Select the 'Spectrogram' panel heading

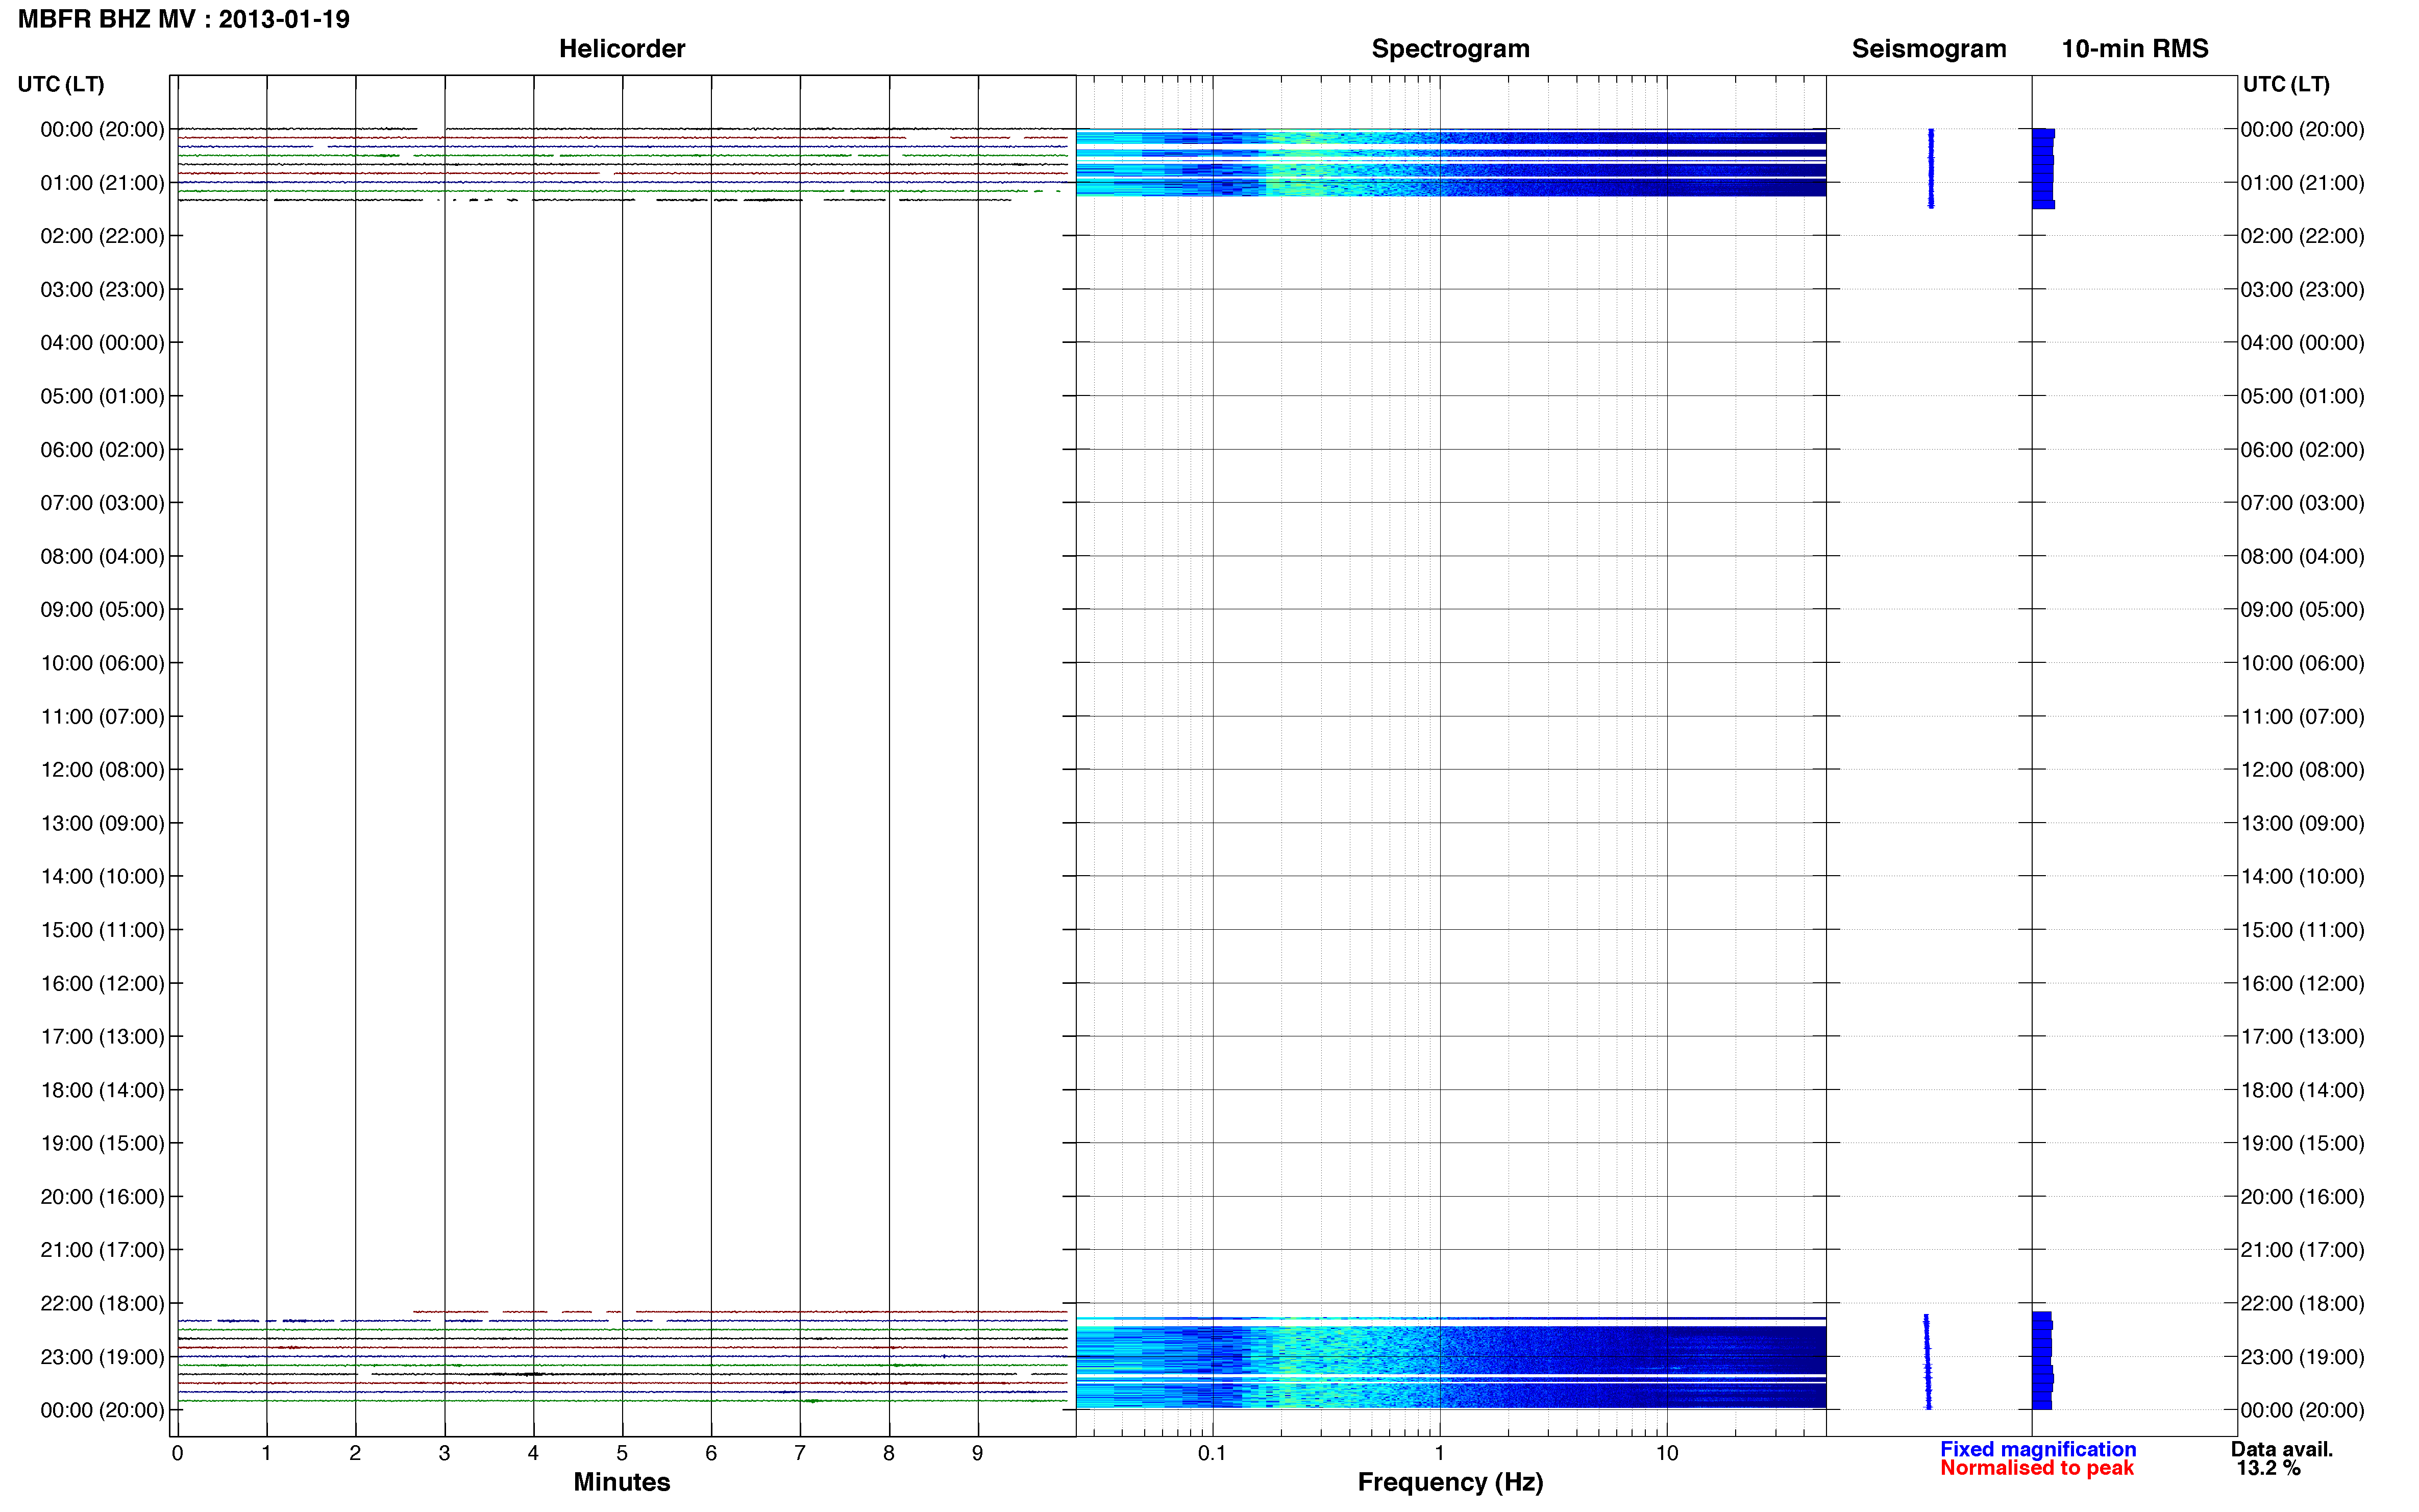[1450, 48]
